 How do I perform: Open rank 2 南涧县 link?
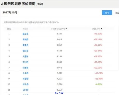26,40
